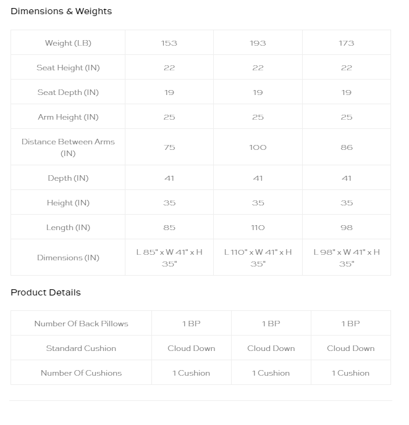This screenshot has width=409, height=425.
Task: Select the Seat Height (IN) label
Action: coord(68,67)
